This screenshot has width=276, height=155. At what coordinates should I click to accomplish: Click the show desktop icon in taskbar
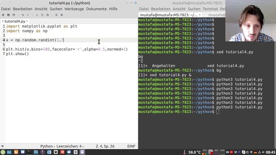(9, 152)
